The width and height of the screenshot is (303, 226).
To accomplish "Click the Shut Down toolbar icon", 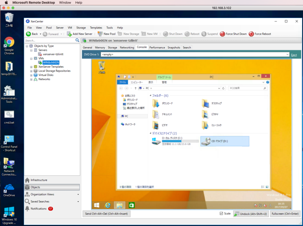I will click(x=165, y=34).
